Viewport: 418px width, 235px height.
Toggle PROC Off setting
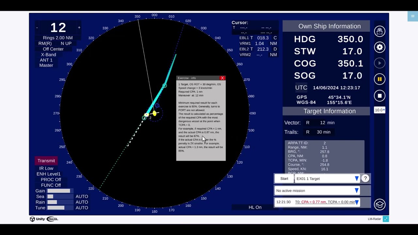click(51, 180)
